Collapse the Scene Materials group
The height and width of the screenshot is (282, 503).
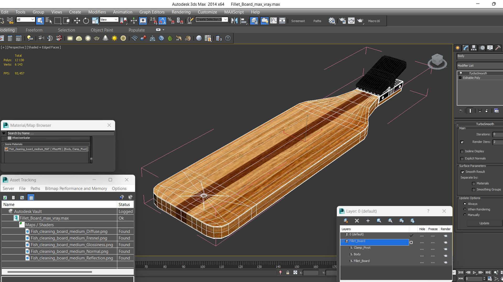(3, 144)
